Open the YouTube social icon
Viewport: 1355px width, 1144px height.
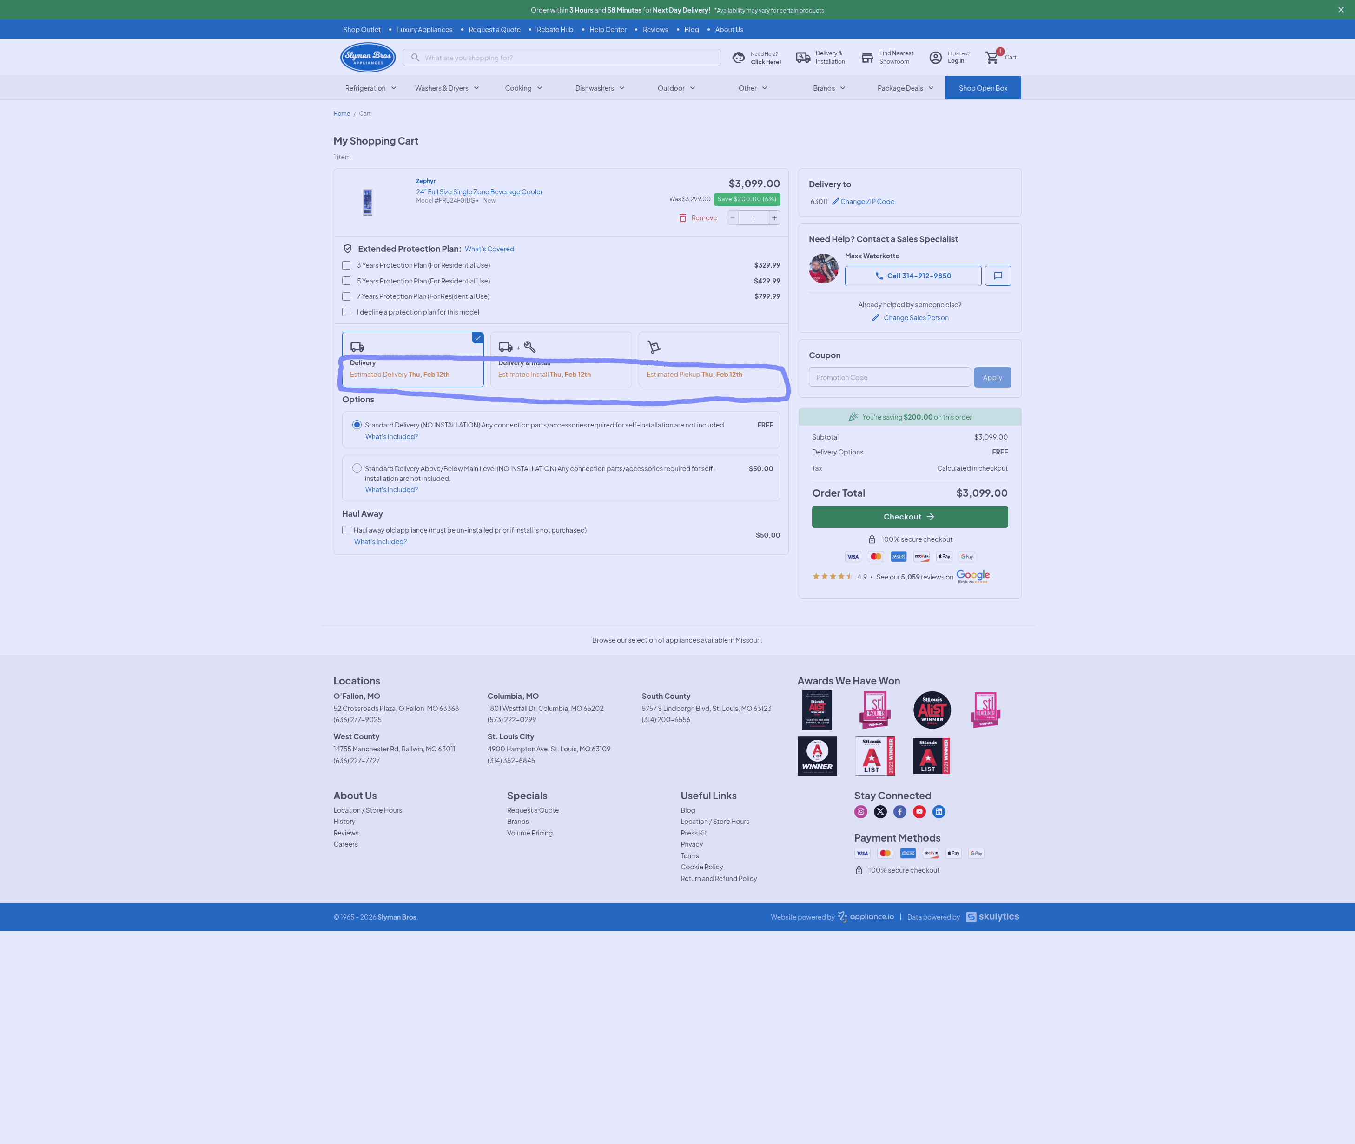tap(919, 811)
